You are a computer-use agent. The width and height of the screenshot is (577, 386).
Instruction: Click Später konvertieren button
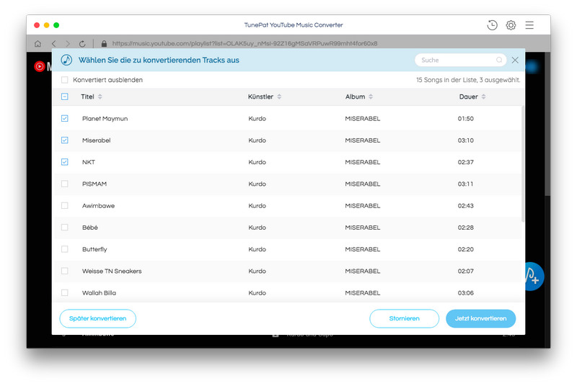98,318
